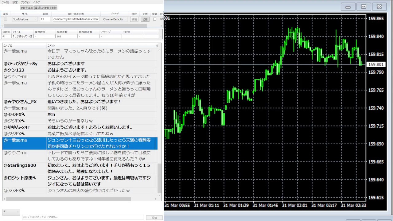The width and height of the screenshot is (393, 221).
Task: Click the 接続を追加 button
Action: point(26,8)
